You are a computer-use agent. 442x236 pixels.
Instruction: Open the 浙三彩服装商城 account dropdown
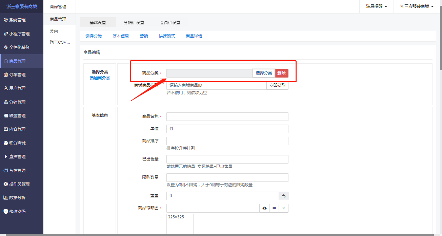click(417, 6)
